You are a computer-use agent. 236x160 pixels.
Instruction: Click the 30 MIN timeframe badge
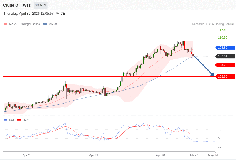(41, 5)
